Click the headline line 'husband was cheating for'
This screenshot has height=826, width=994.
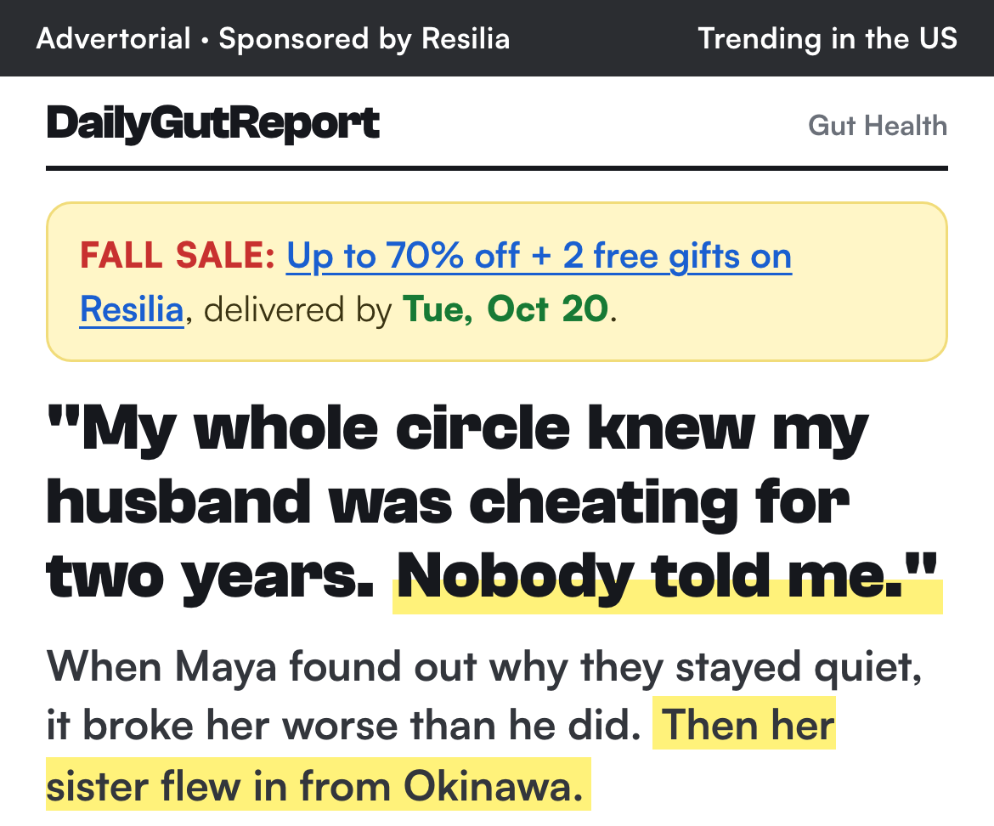[449, 504]
